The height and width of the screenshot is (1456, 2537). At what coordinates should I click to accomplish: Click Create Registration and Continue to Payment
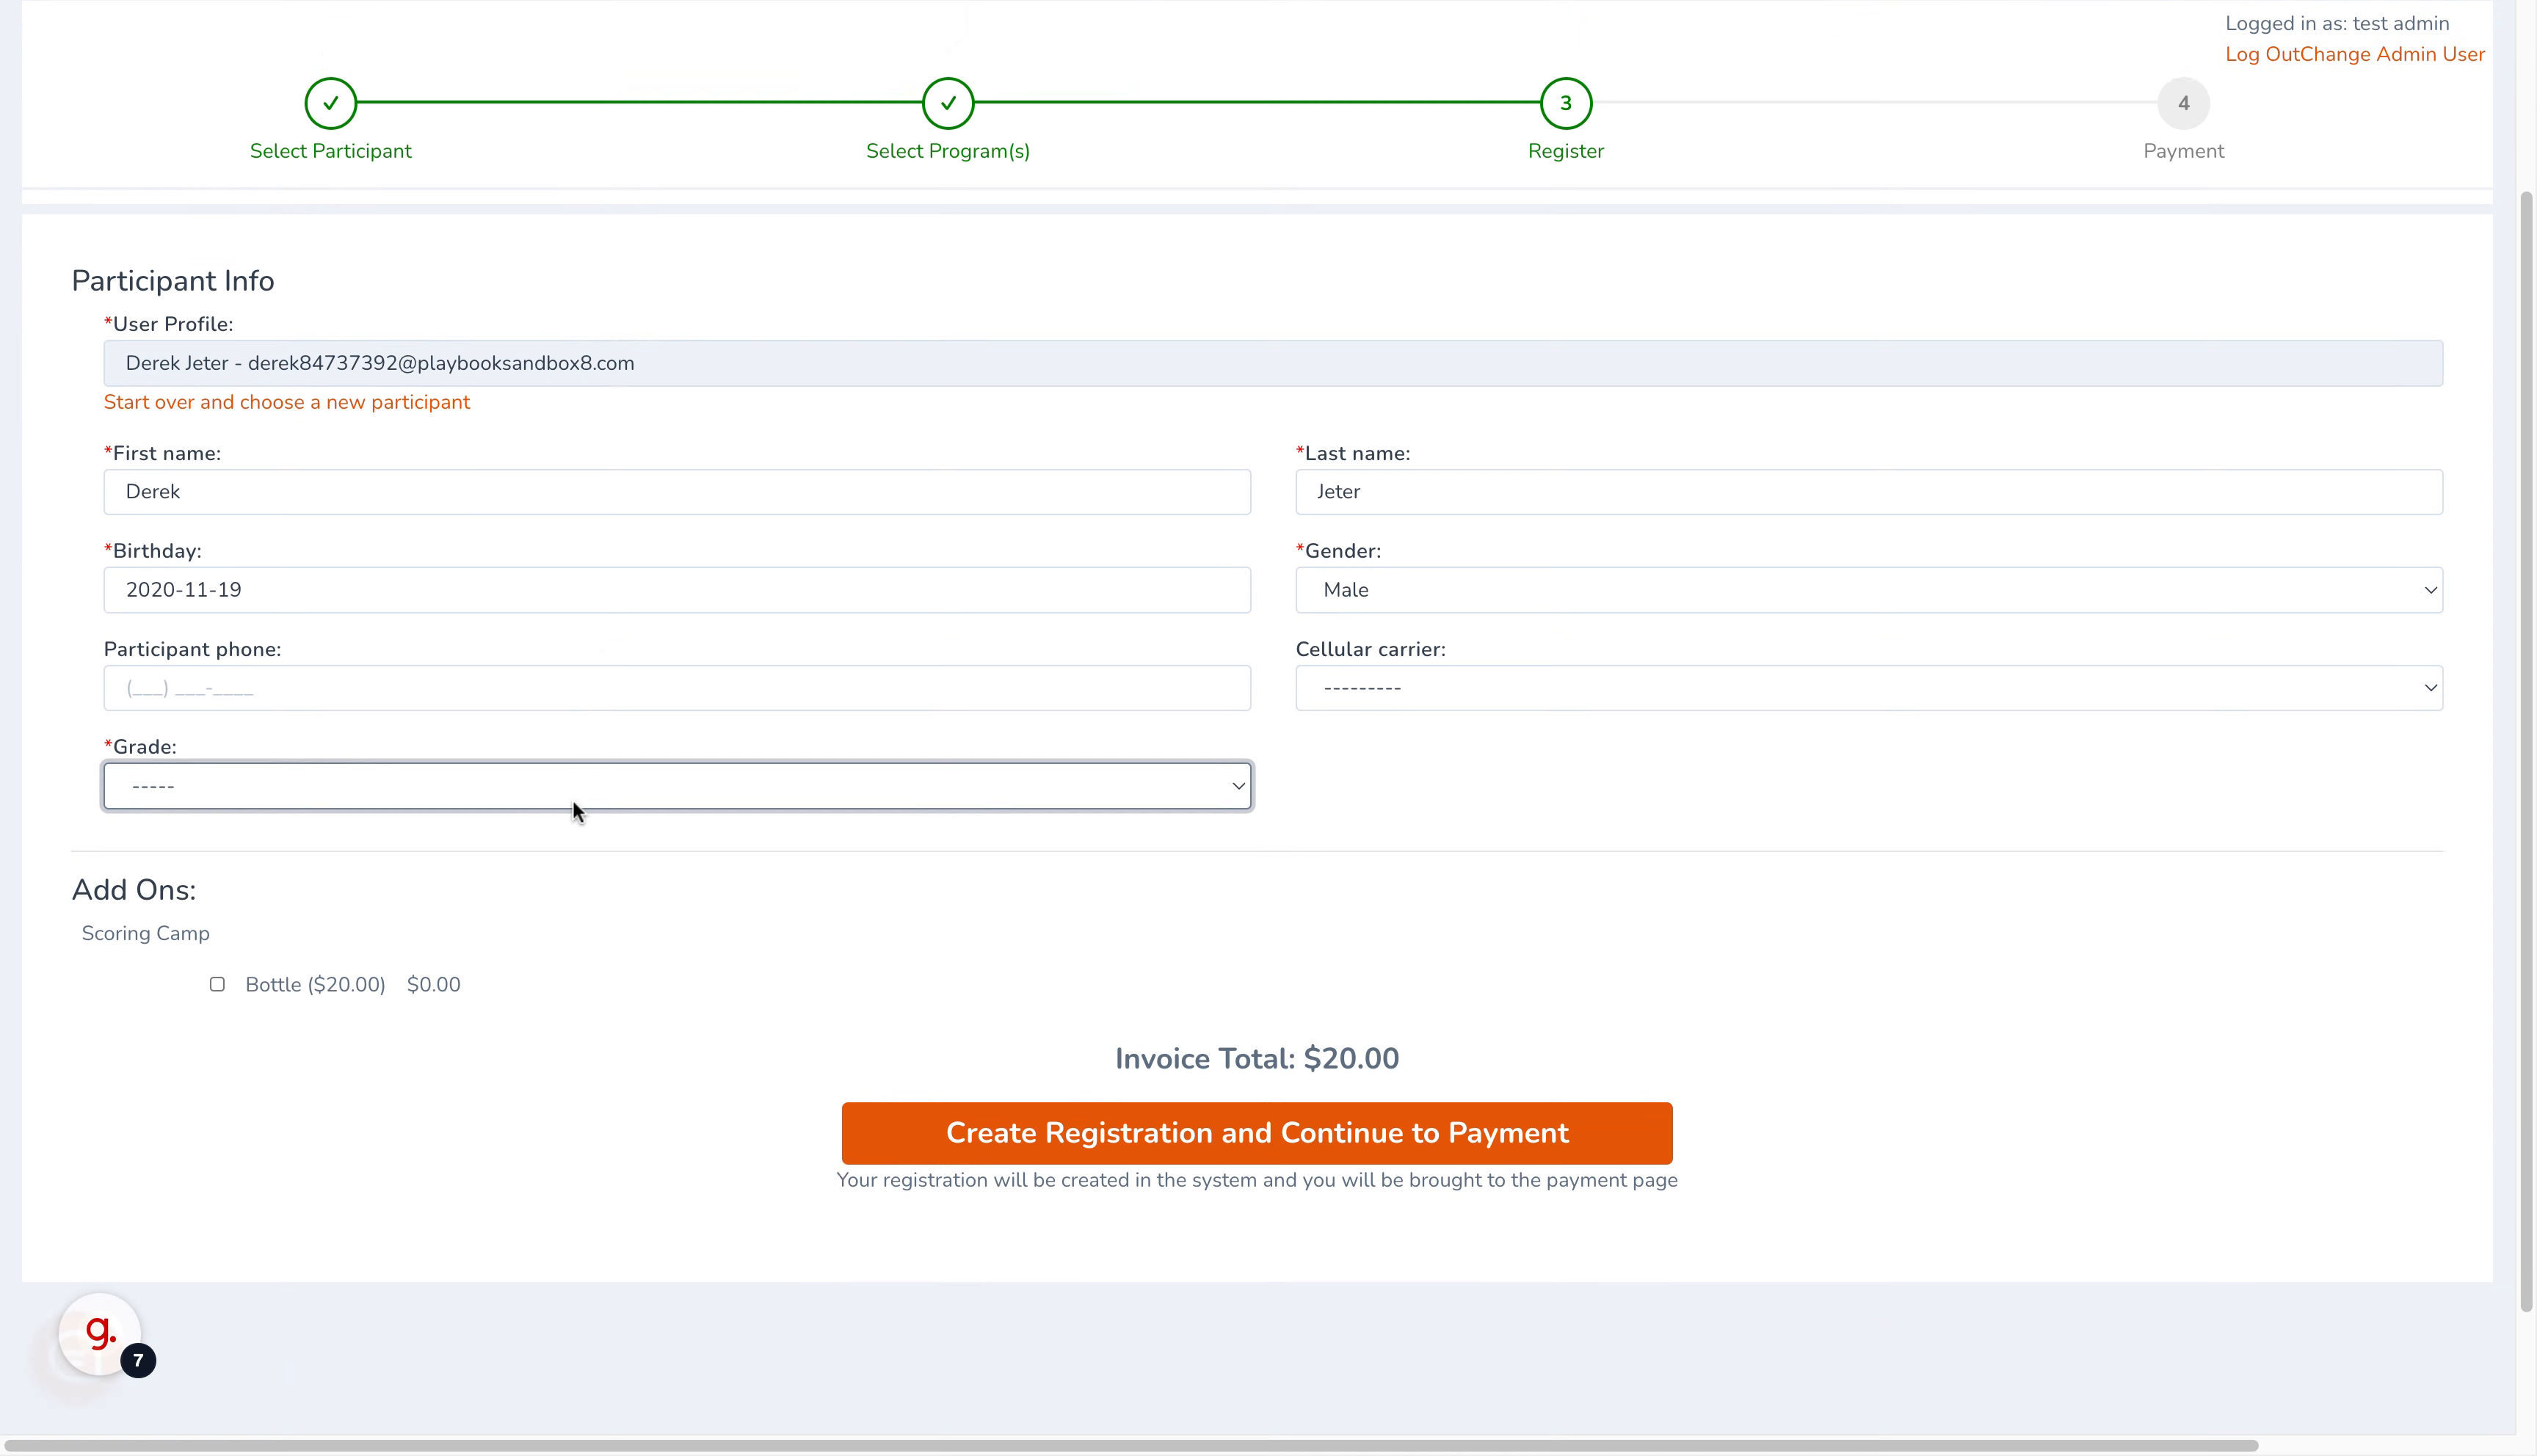[x=1256, y=1132]
